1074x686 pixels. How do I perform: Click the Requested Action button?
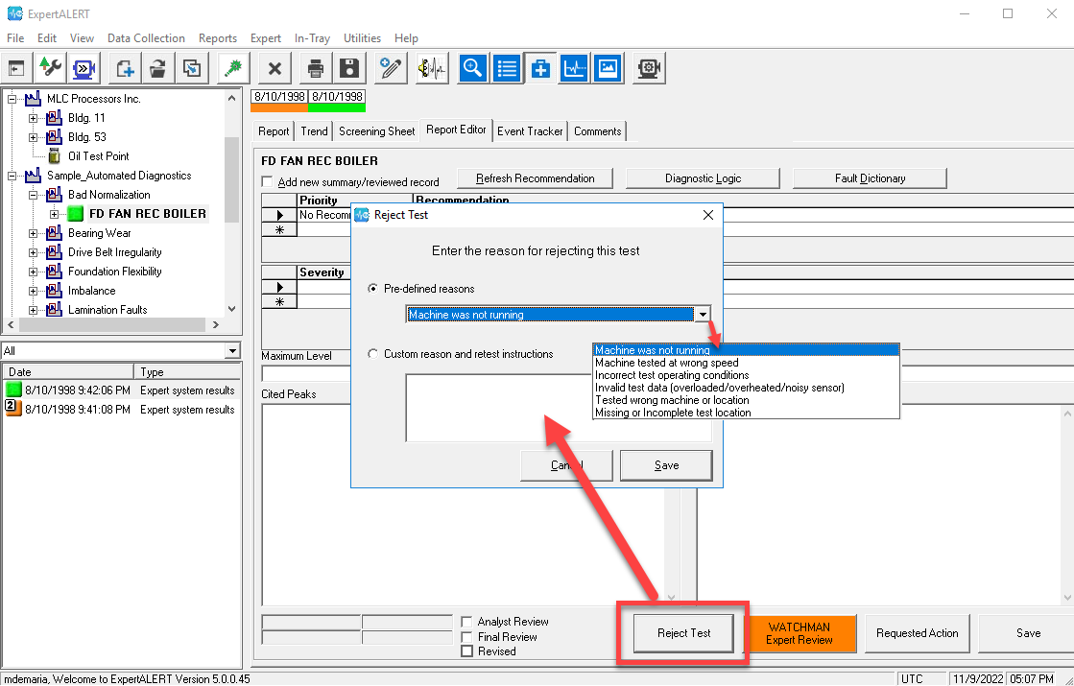click(918, 633)
